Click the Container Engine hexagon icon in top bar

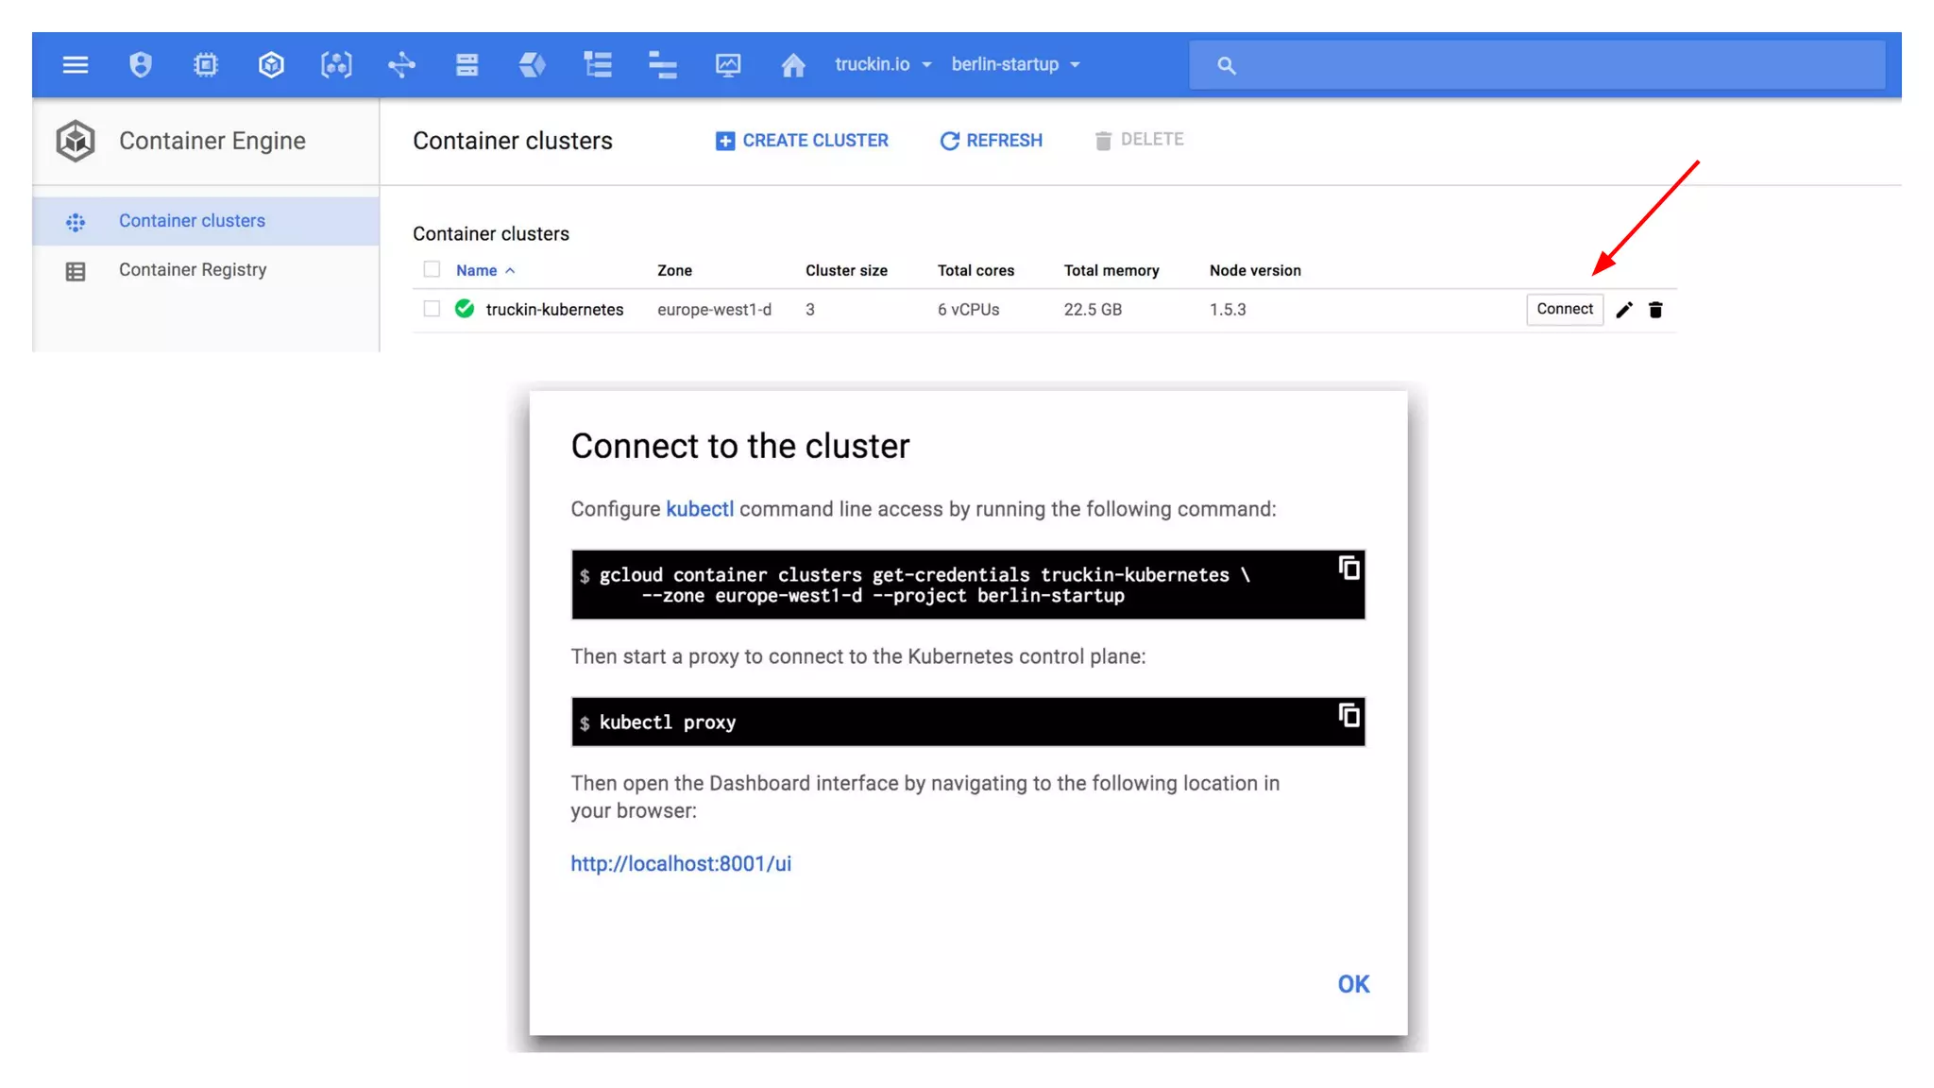[271, 65]
